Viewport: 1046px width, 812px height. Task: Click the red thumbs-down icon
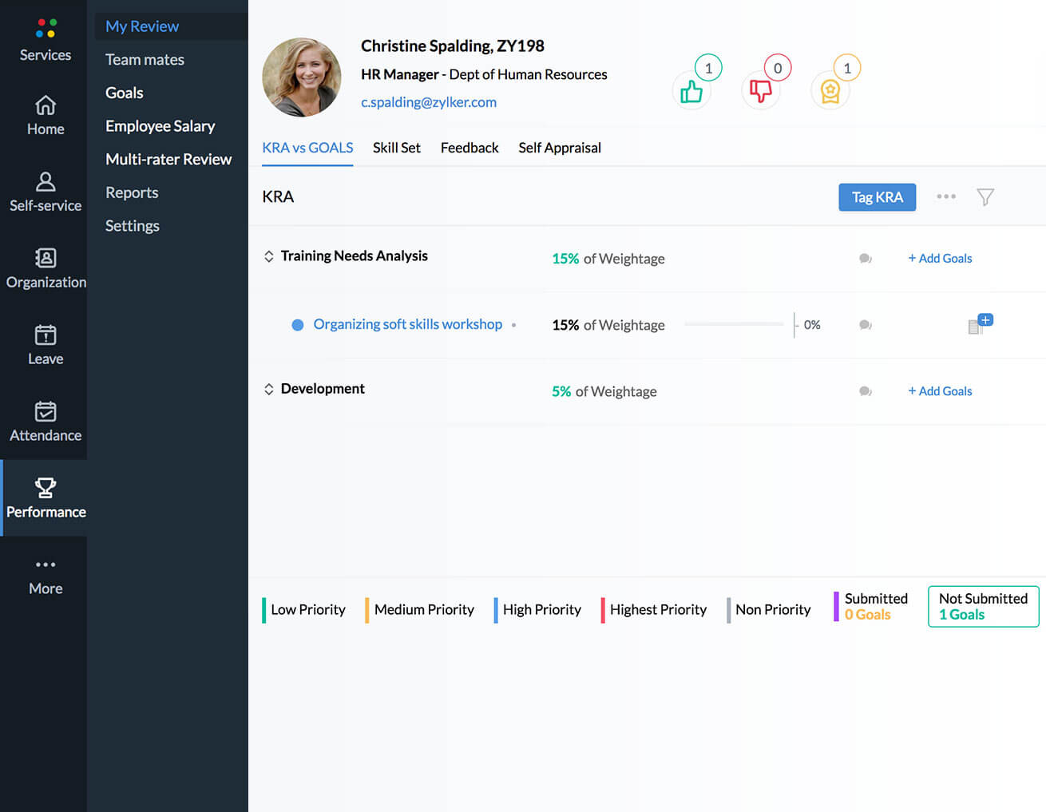tap(760, 91)
